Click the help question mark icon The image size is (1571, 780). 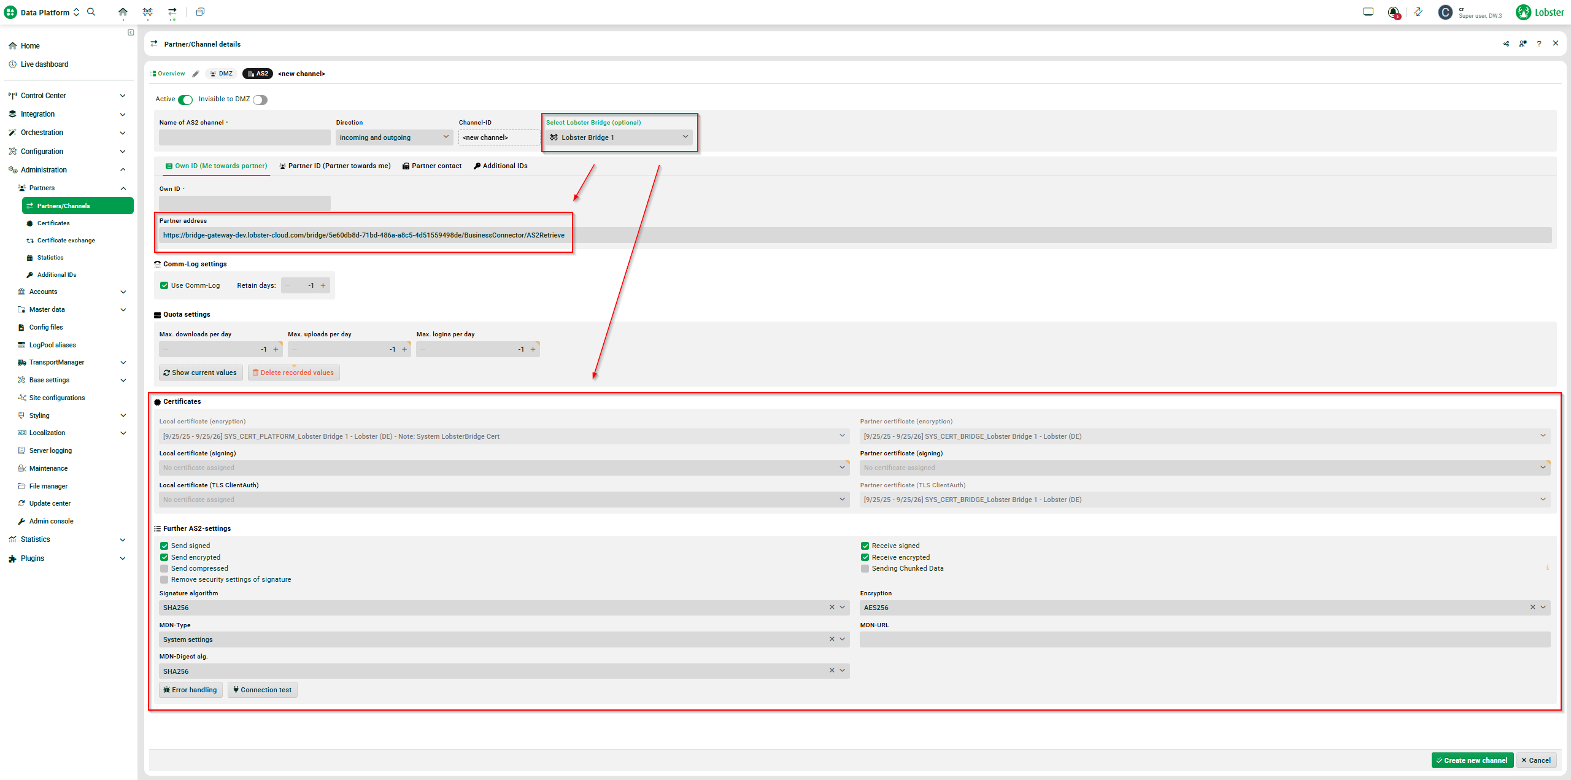tap(1538, 44)
